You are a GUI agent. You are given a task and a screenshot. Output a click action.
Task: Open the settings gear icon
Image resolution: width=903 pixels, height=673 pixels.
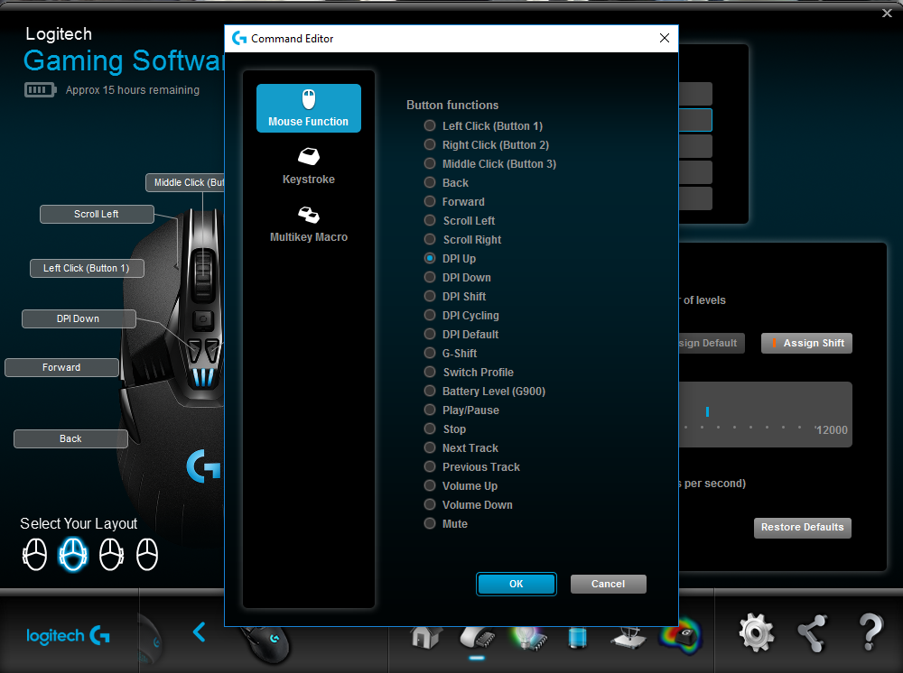pos(756,633)
